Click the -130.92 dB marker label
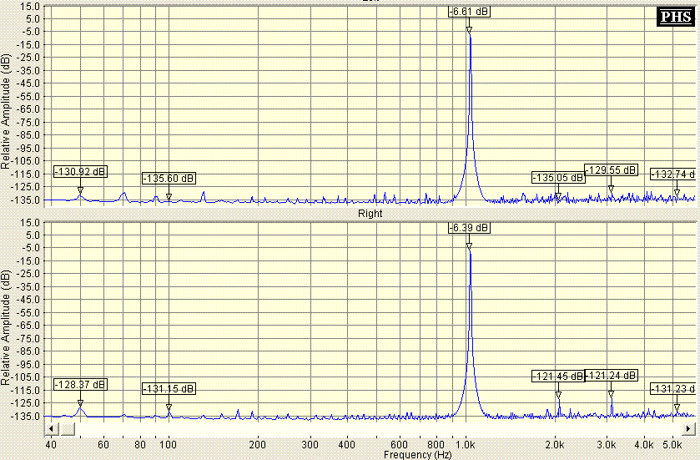Viewport: 700px width, 460px height. [80, 171]
